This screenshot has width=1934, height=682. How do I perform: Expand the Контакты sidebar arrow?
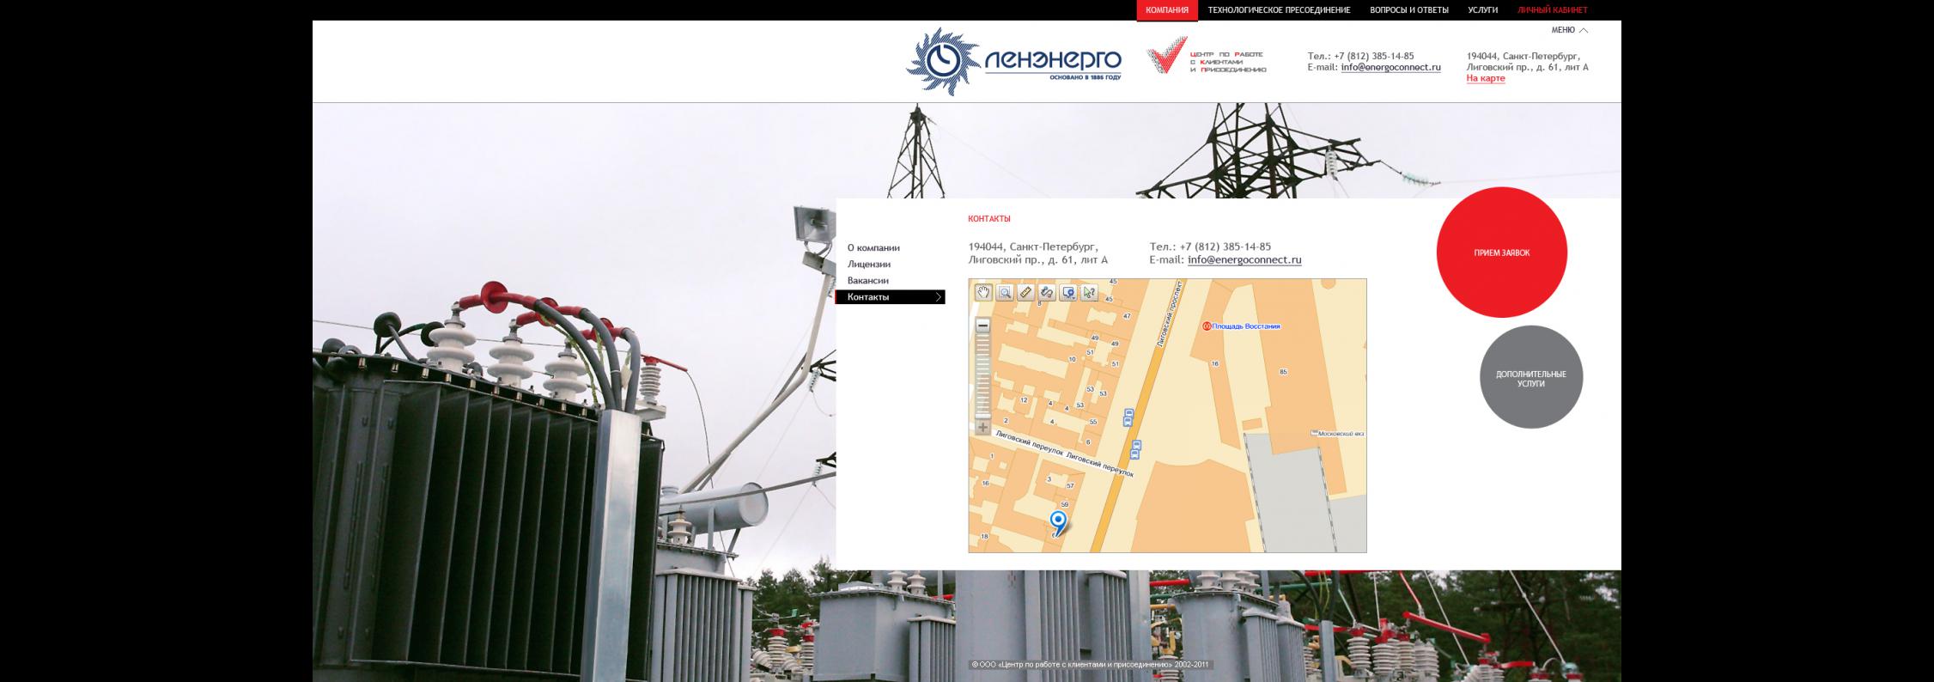click(938, 297)
